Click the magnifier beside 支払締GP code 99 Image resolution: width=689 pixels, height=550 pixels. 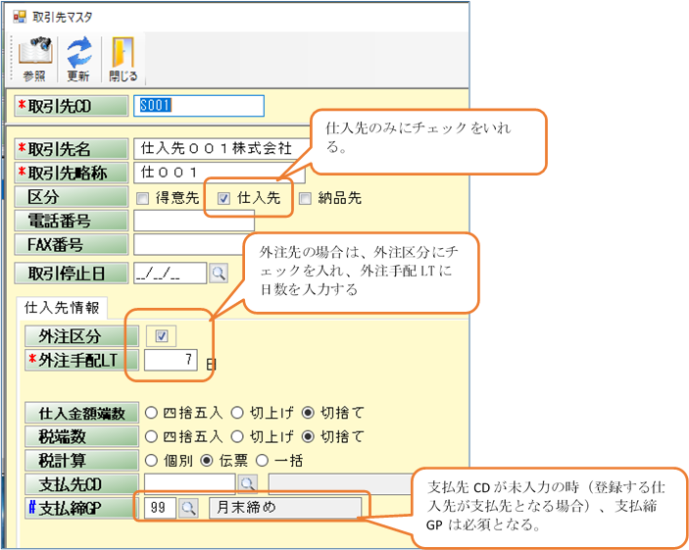click(x=188, y=508)
